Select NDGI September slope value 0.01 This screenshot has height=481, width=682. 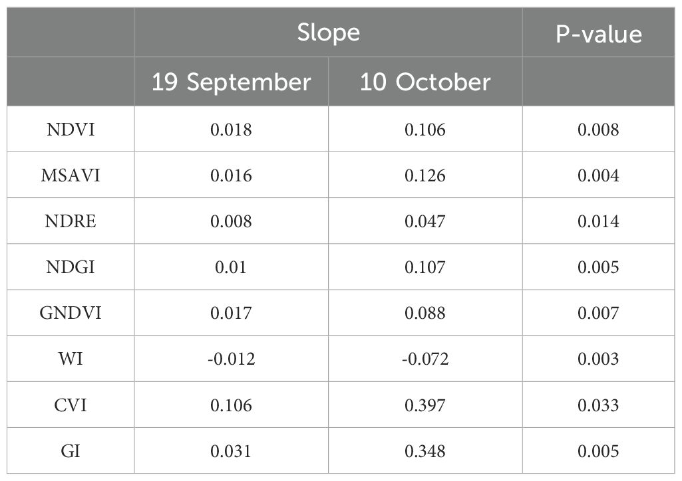(231, 267)
